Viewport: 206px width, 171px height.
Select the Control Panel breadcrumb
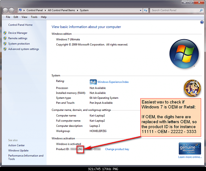click(x=35, y=10)
